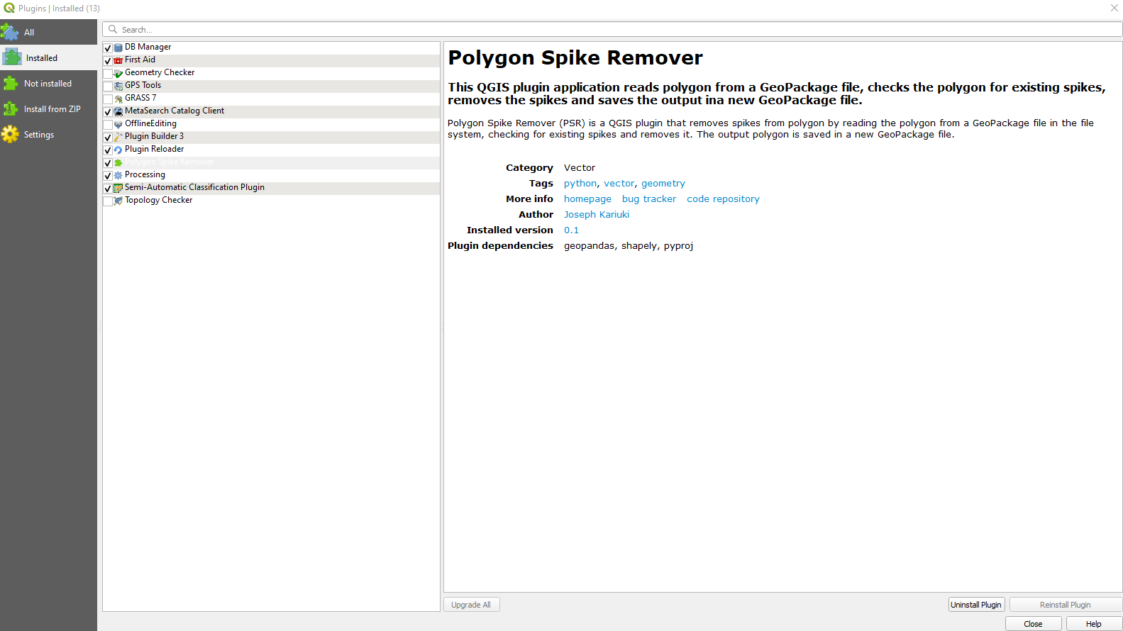Click the First Aid plugin icon

118,60
